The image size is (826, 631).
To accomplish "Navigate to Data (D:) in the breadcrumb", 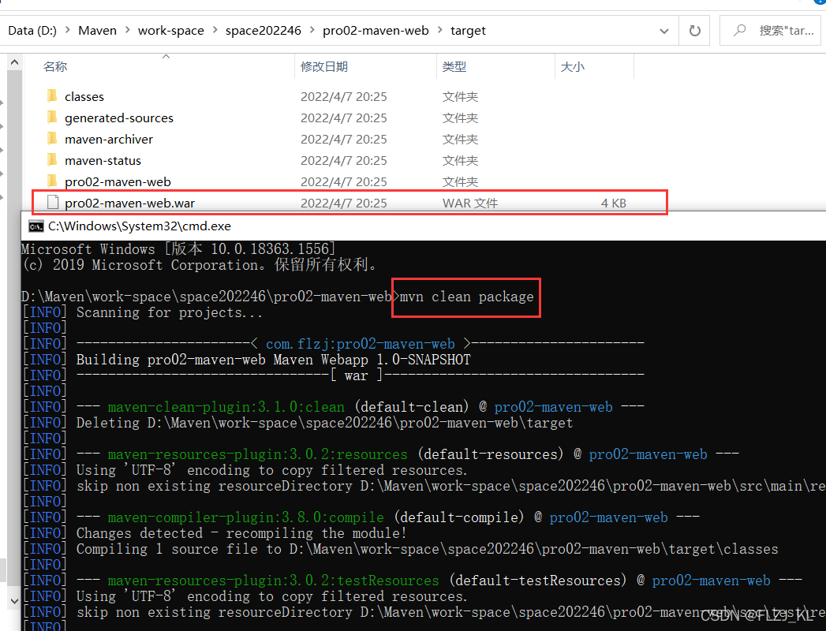I will [32, 31].
